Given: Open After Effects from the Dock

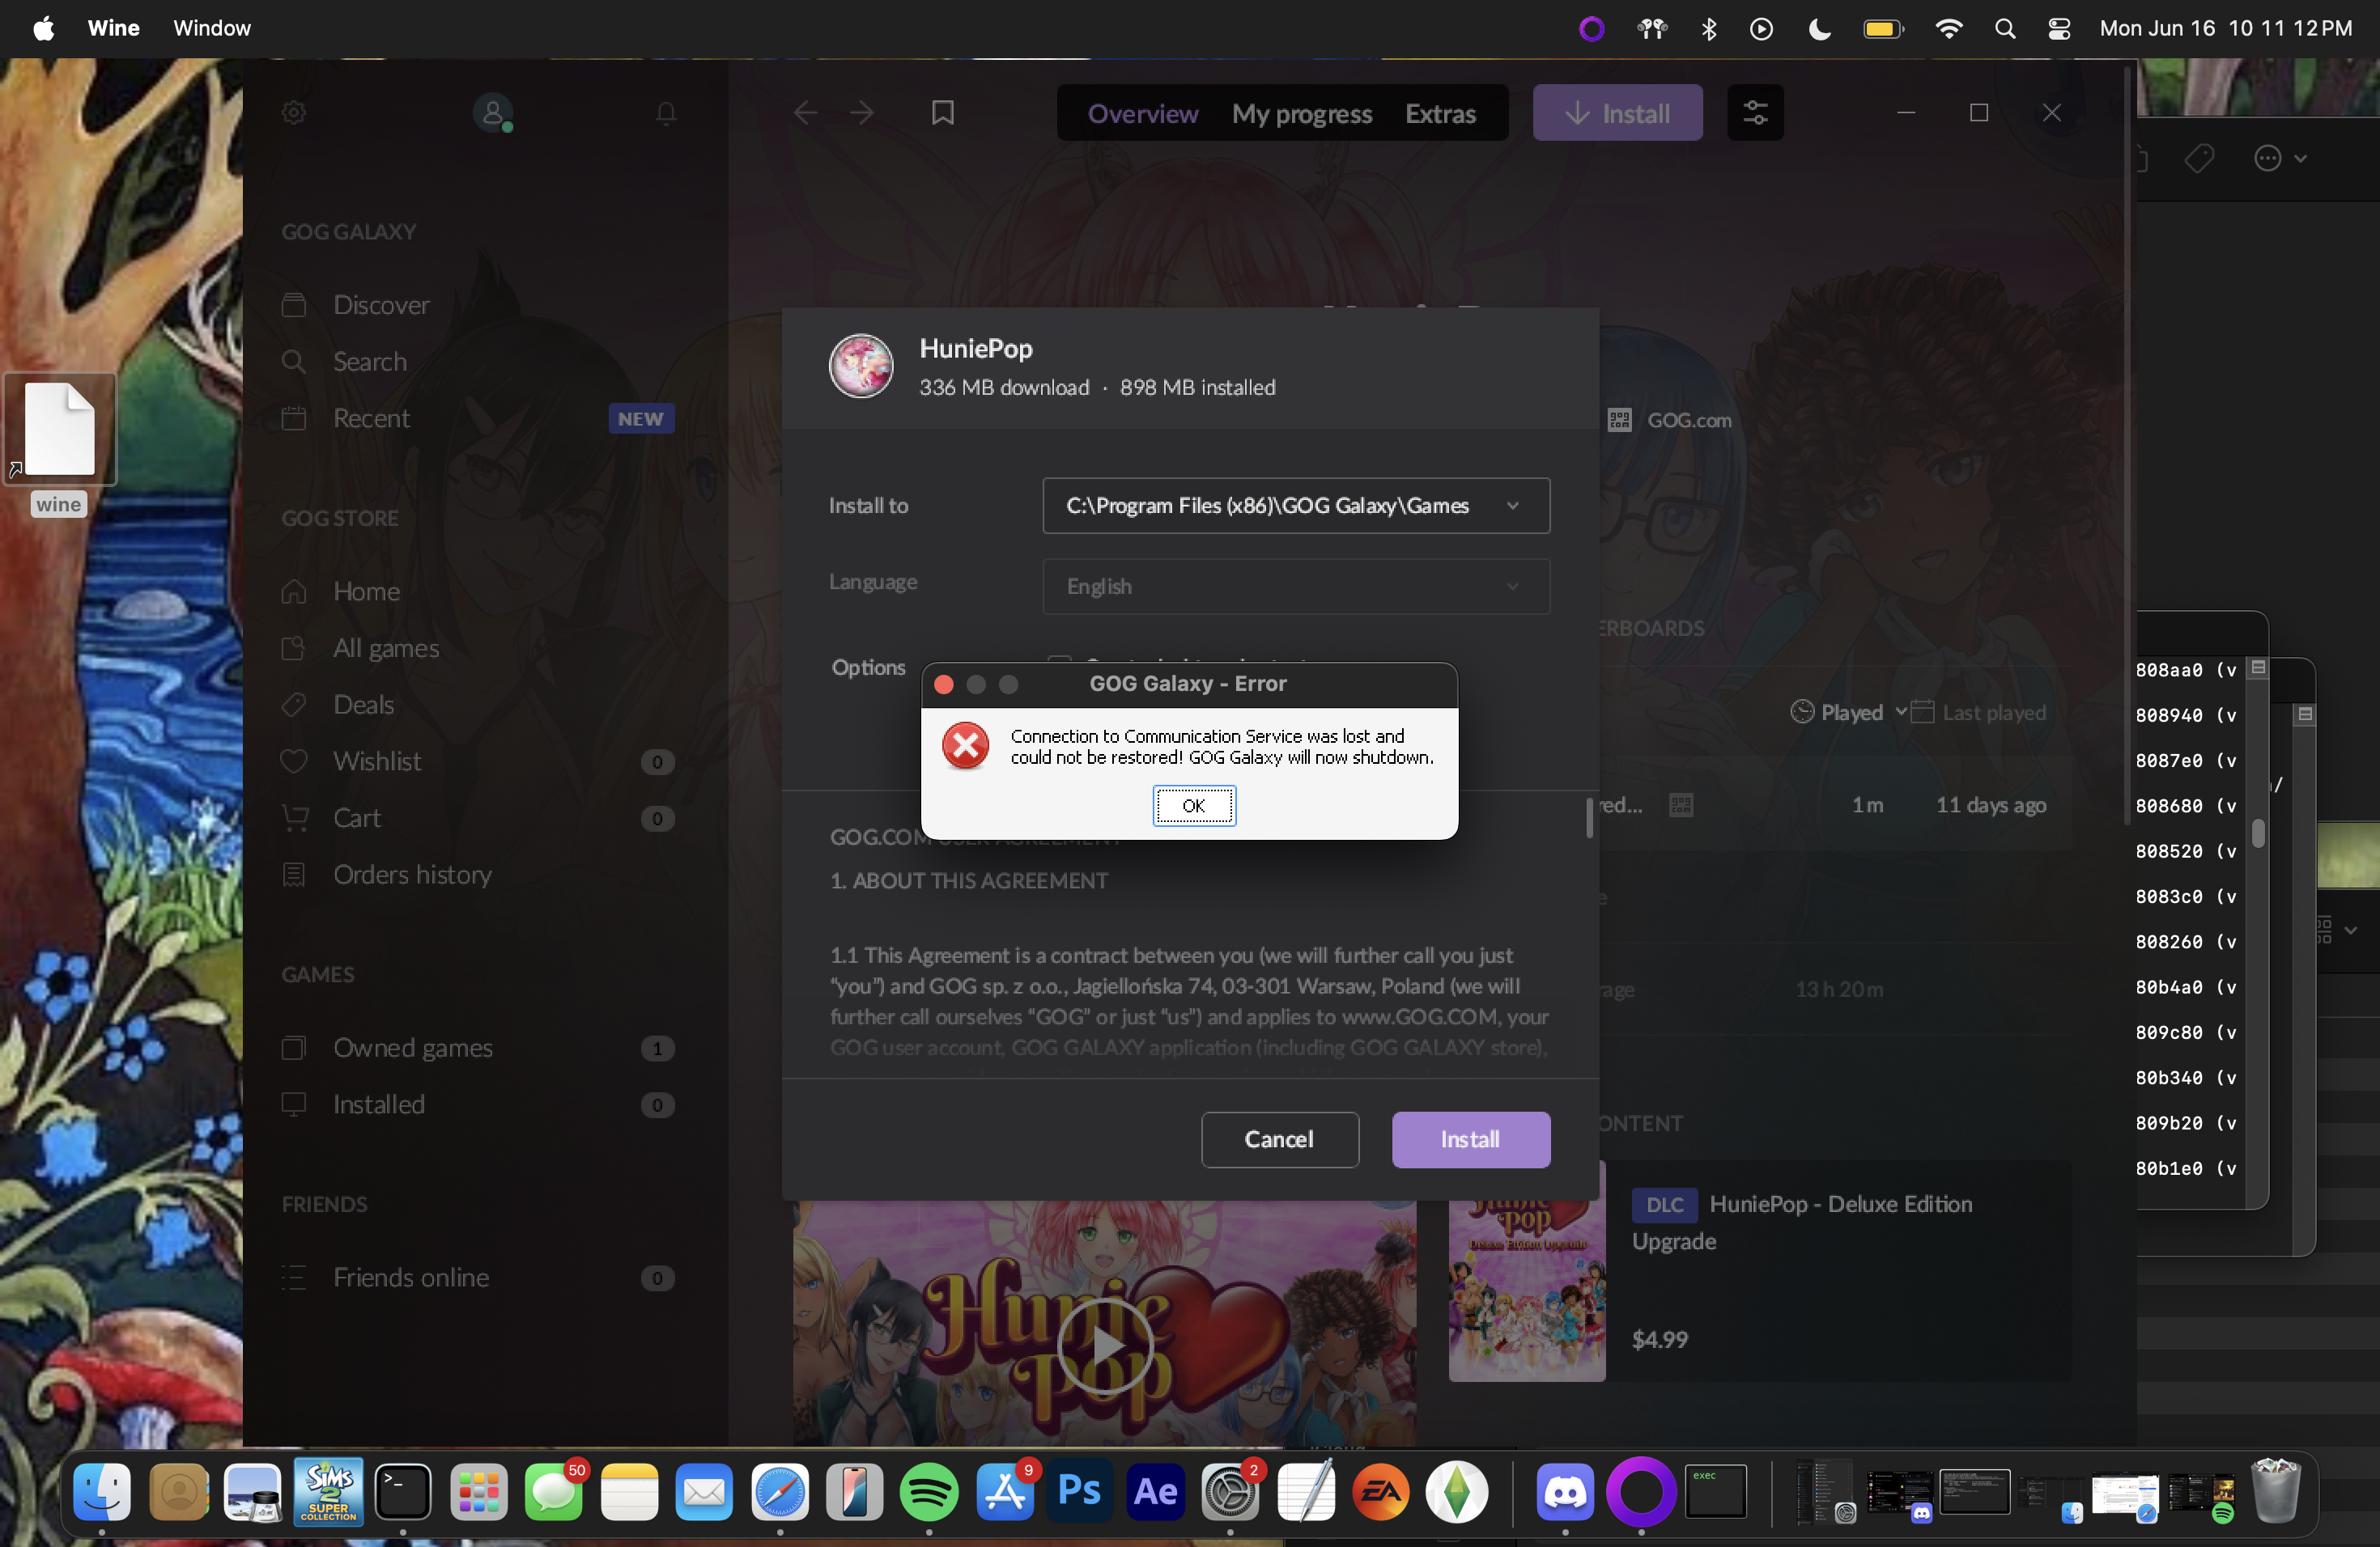Looking at the screenshot, I should pyautogui.click(x=1155, y=1492).
